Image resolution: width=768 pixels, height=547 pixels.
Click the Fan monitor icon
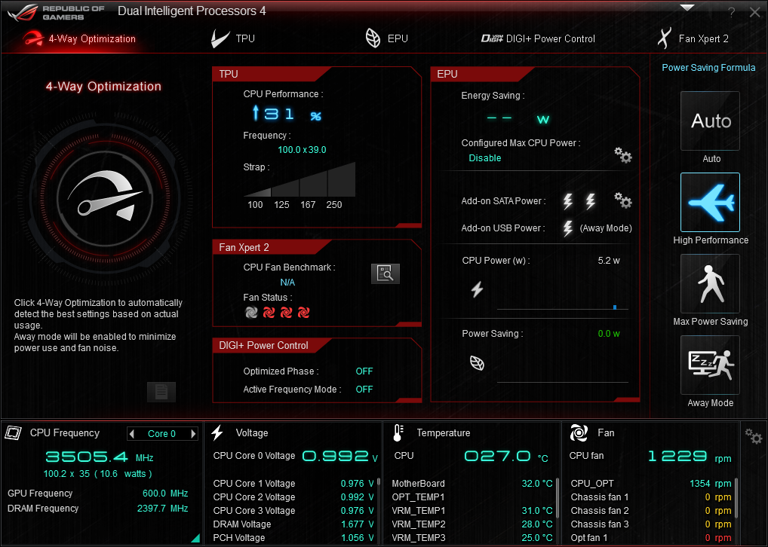click(x=579, y=432)
